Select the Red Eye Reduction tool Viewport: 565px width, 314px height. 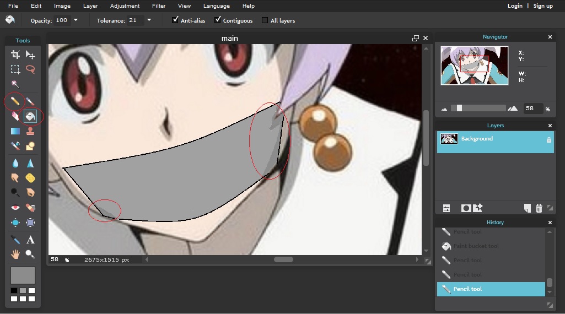(15, 208)
